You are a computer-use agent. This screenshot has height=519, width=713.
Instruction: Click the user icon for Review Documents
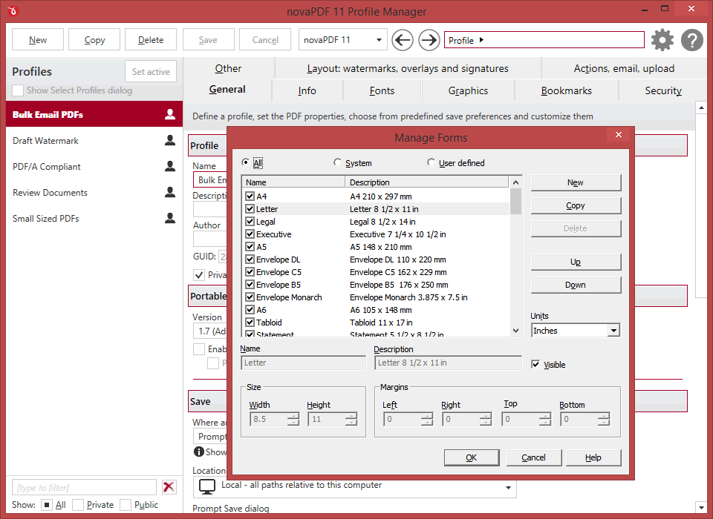click(x=170, y=192)
